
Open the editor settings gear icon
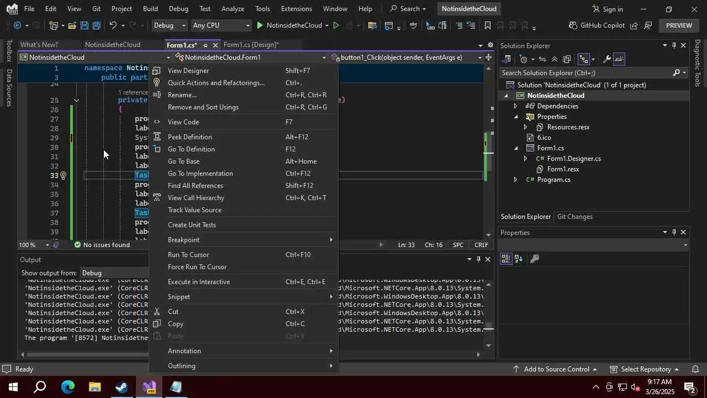[x=489, y=45]
